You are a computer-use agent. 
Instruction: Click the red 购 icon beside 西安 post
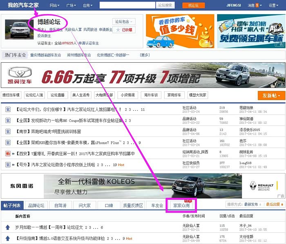[8, 154]
